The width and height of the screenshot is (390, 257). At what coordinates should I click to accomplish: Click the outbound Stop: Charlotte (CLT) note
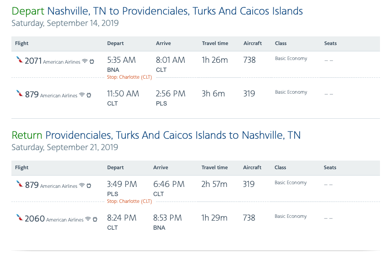(x=130, y=77)
